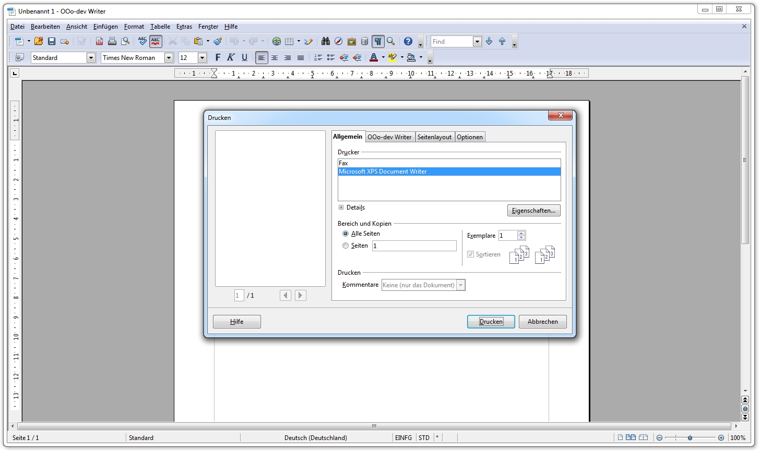Switch to the Seitenlayout tab
Viewport: 760px width, 452px height.
tap(434, 137)
